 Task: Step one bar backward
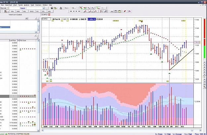(74, 12)
